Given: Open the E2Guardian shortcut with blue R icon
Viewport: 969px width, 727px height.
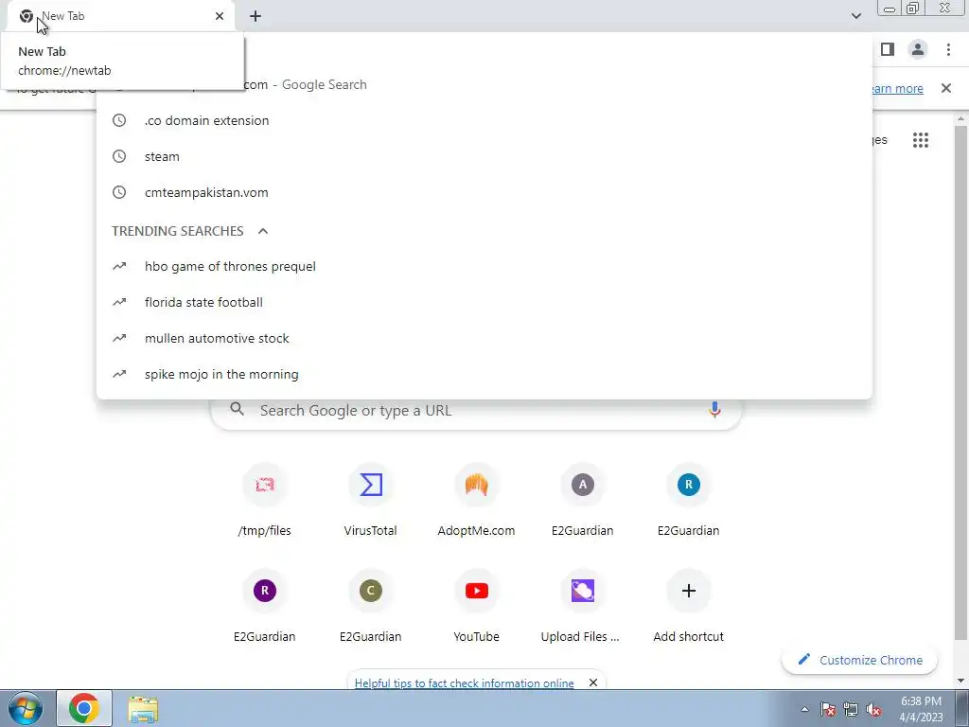Looking at the screenshot, I should click(689, 502).
